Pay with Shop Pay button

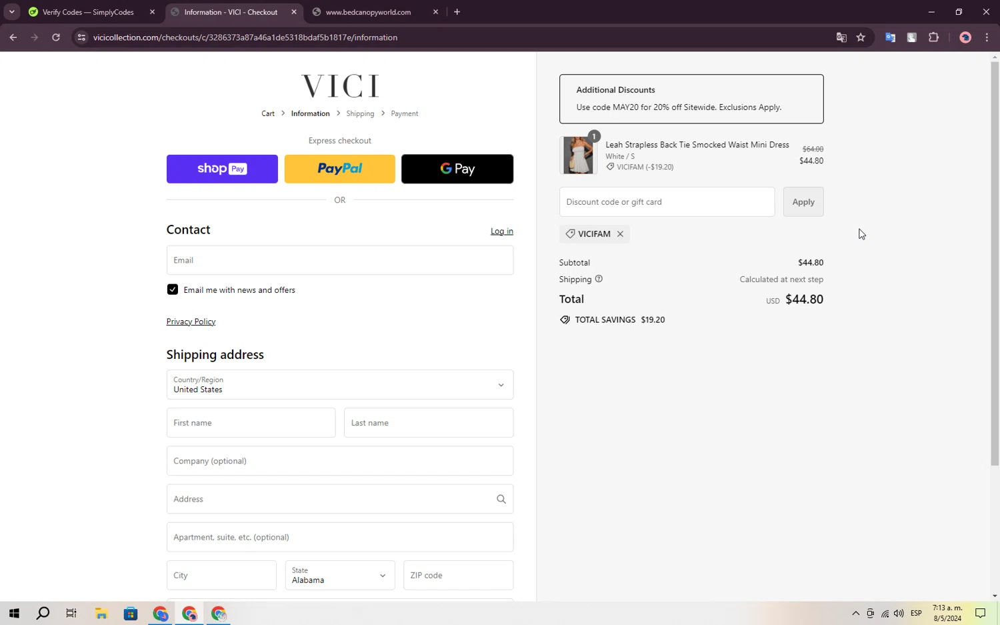pos(222,169)
